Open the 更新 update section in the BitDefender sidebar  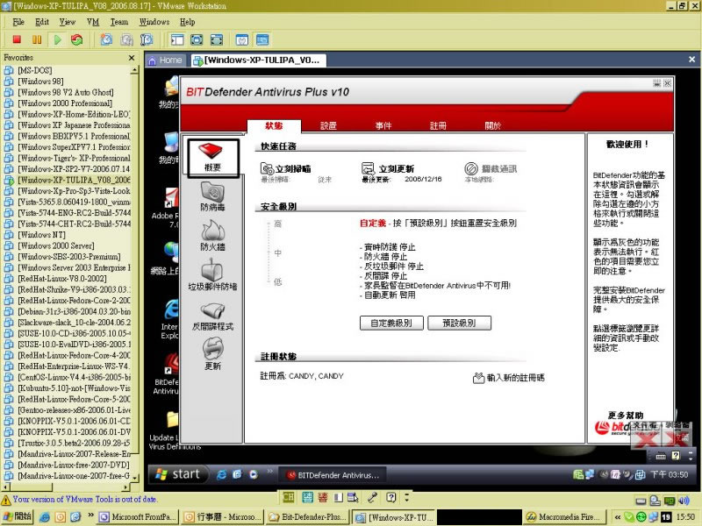click(212, 355)
